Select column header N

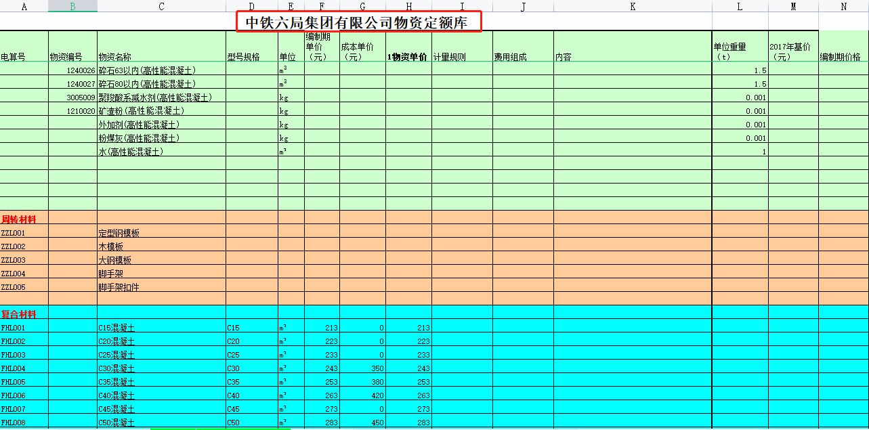[843, 6]
